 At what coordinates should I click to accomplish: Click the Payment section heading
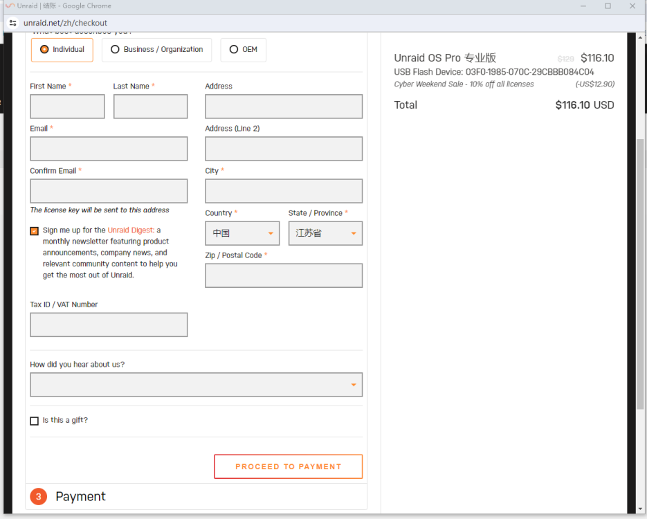(81, 497)
